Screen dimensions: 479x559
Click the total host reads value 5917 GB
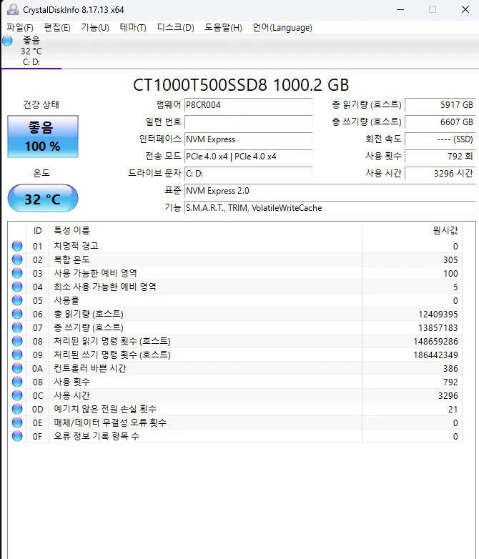point(440,105)
